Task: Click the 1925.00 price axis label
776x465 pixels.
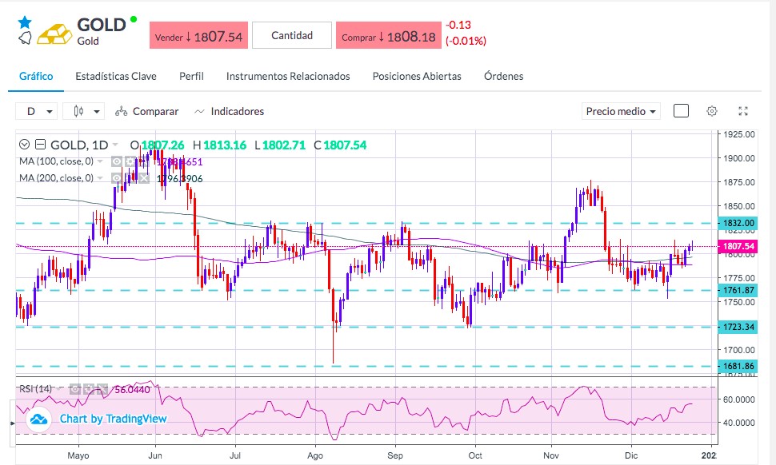Action: point(739,134)
